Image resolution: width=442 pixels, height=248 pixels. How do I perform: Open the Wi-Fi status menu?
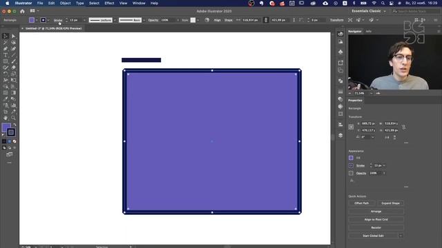tap(374, 3)
